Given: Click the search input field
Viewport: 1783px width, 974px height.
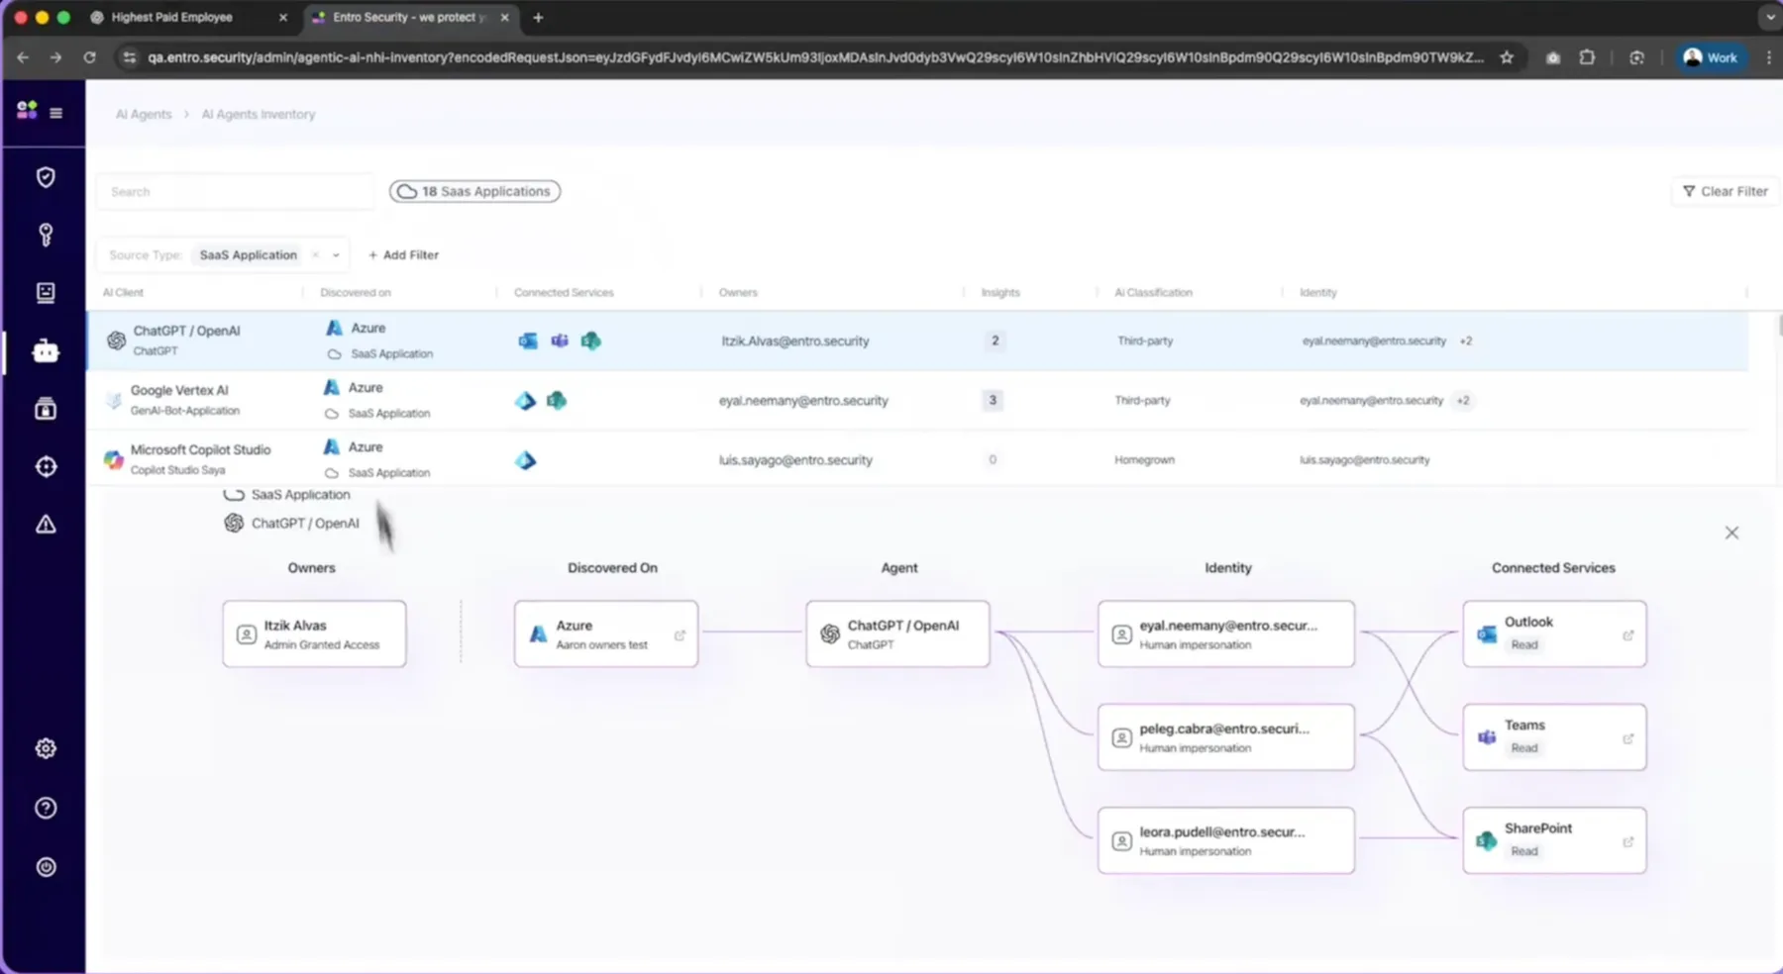Looking at the screenshot, I should click(236, 191).
